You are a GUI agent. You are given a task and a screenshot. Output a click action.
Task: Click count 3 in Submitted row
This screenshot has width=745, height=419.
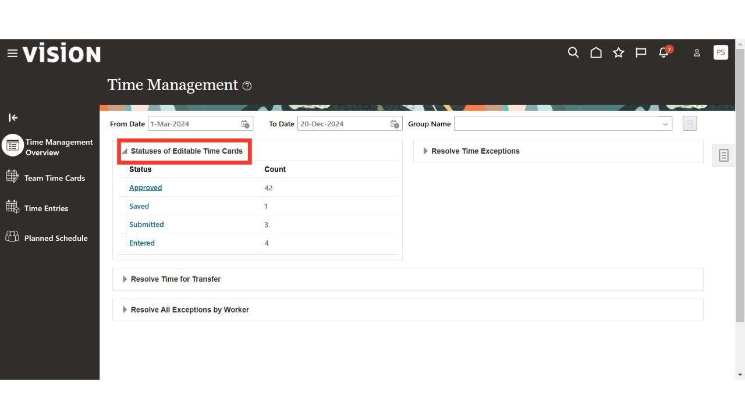click(266, 225)
